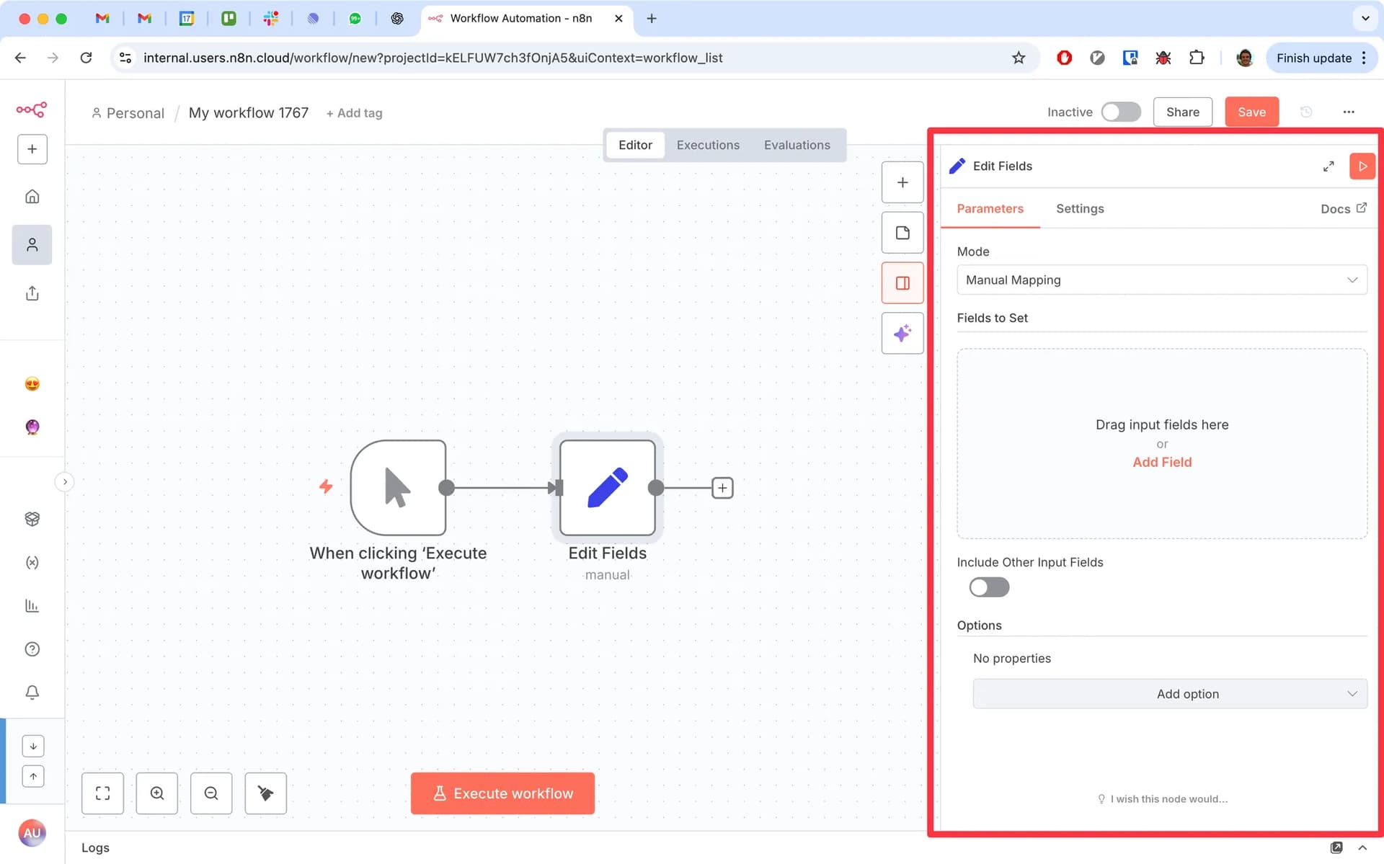Expand the Logs panel chevron
The height and width of the screenshot is (864, 1384).
[1362, 847]
